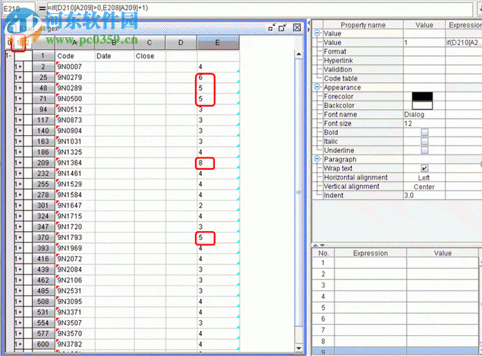Viewport: 482px width, 356px height.
Task: Click scroll up arrow of sheet scrollbar
Action: [299, 55]
